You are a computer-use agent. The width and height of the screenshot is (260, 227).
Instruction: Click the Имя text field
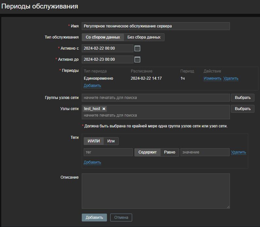[156, 26]
